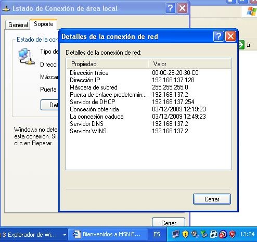Open the VMware Tools tray icon
257x242 pixels.
[x=214, y=234]
